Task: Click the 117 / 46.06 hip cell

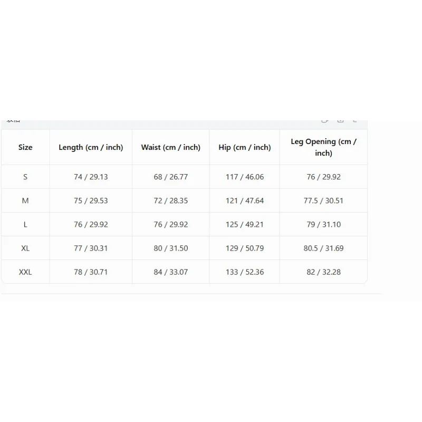Action: tap(245, 177)
